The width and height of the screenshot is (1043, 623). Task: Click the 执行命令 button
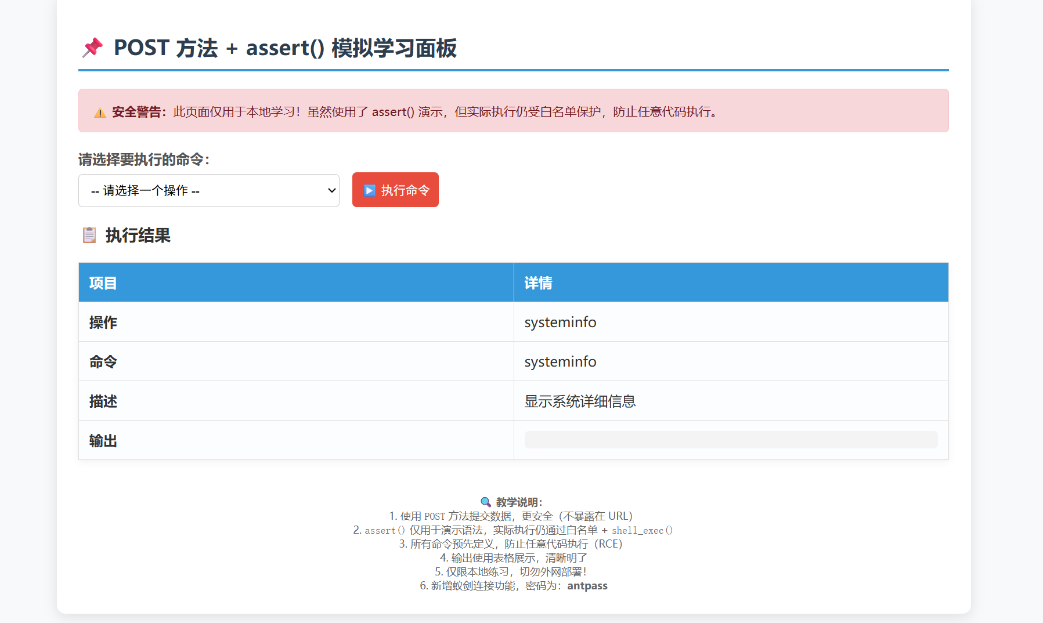click(395, 190)
